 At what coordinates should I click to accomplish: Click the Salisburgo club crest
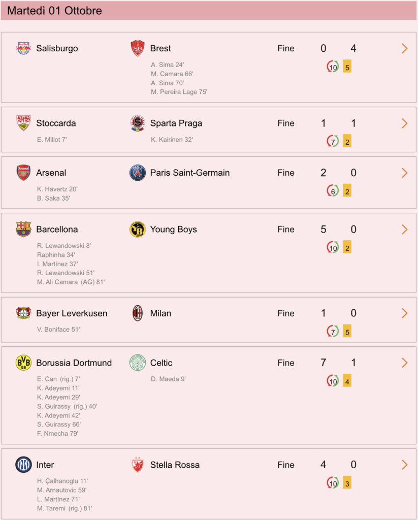pyautogui.click(x=23, y=48)
